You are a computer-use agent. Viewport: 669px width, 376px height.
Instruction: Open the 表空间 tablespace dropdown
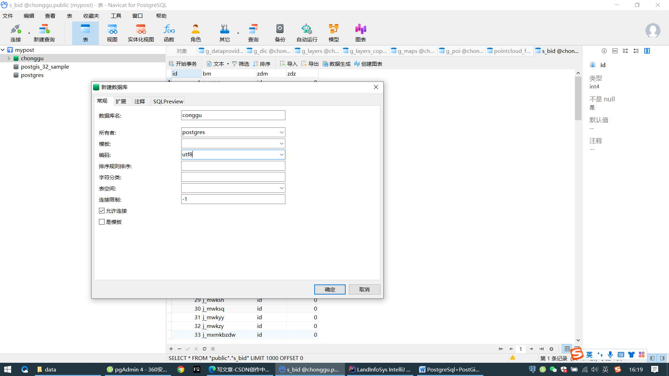pyautogui.click(x=281, y=188)
